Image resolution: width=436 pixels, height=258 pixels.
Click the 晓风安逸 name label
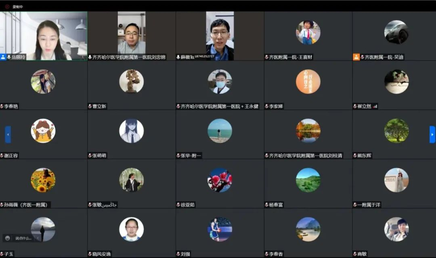pos(101,254)
